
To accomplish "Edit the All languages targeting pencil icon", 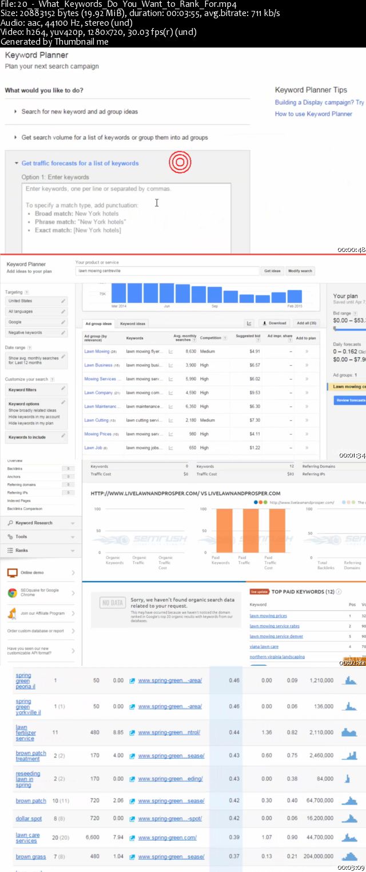I will (63, 311).
